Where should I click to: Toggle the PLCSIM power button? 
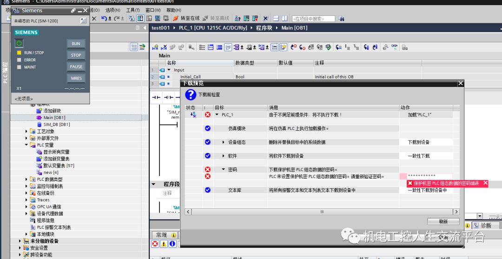[x=19, y=43]
